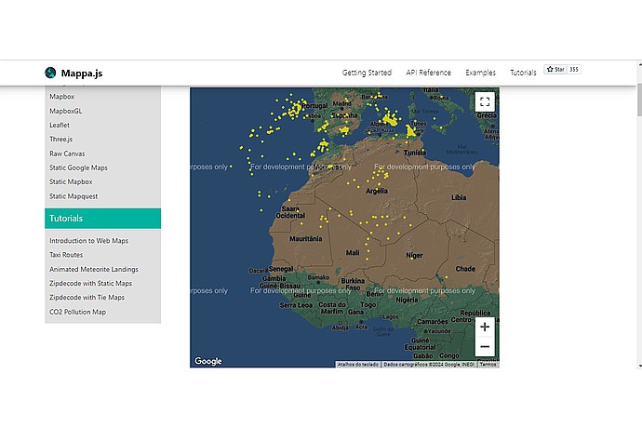Open the Getting Started menu item

367,73
